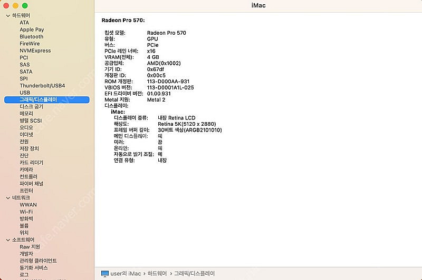Click display type '내장 Retina LCD'
The image size is (422, 280).
pos(176,117)
